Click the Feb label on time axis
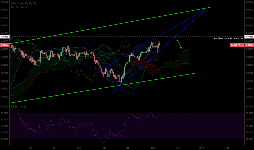The height and width of the screenshot is (150, 254). point(227,148)
